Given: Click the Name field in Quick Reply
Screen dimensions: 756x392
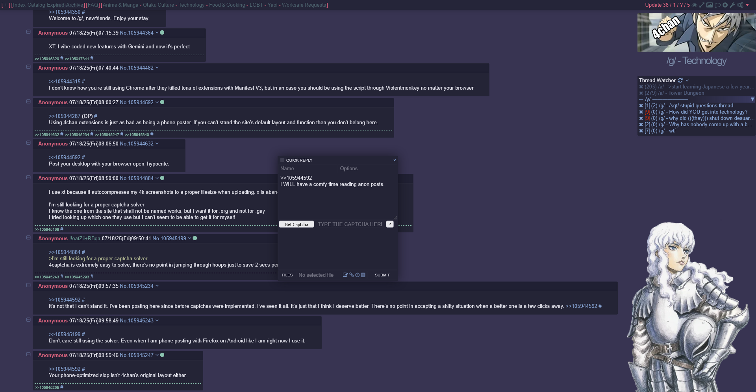Looking at the screenshot, I should [308, 168].
